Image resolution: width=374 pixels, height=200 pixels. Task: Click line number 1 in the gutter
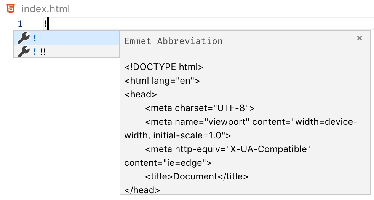point(20,24)
